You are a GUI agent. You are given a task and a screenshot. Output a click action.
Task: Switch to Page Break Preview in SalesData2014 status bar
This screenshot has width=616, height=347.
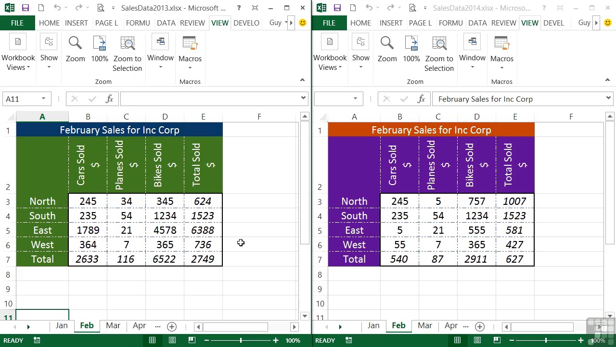(497, 340)
